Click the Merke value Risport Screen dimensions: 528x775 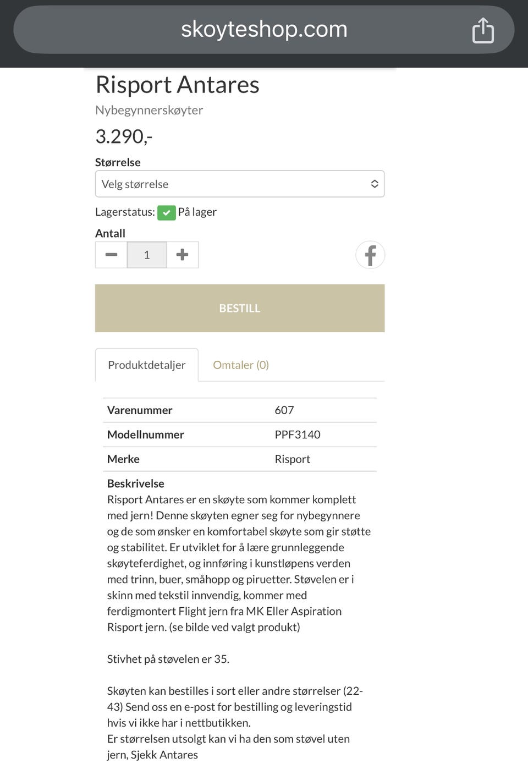point(292,459)
